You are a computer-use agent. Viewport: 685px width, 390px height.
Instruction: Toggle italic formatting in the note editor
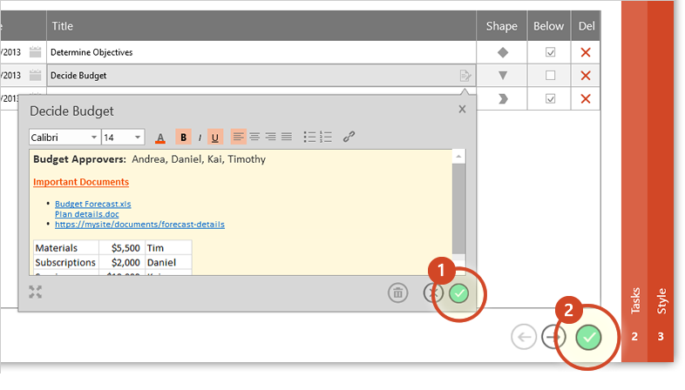coord(200,137)
